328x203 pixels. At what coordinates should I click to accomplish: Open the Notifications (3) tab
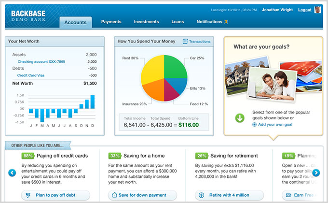tap(212, 22)
